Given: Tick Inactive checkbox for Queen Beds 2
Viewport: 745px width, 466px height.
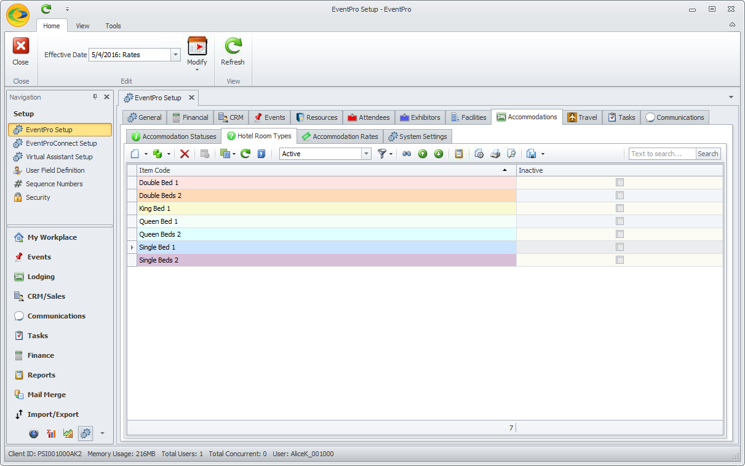Looking at the screenshot, I should click(x=620, y=234).
